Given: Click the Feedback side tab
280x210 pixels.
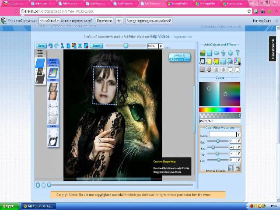Looking at the screenshot, I should (273, 49).
